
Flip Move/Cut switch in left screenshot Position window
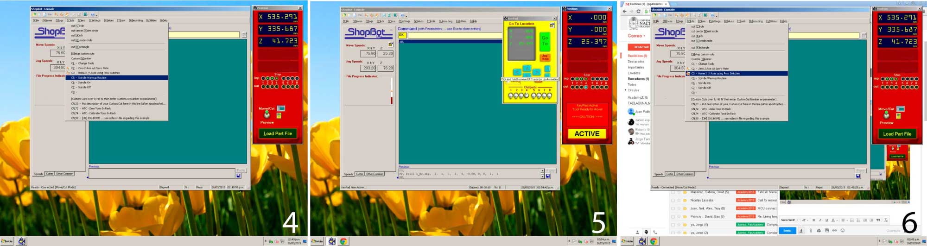coord(267,114)
